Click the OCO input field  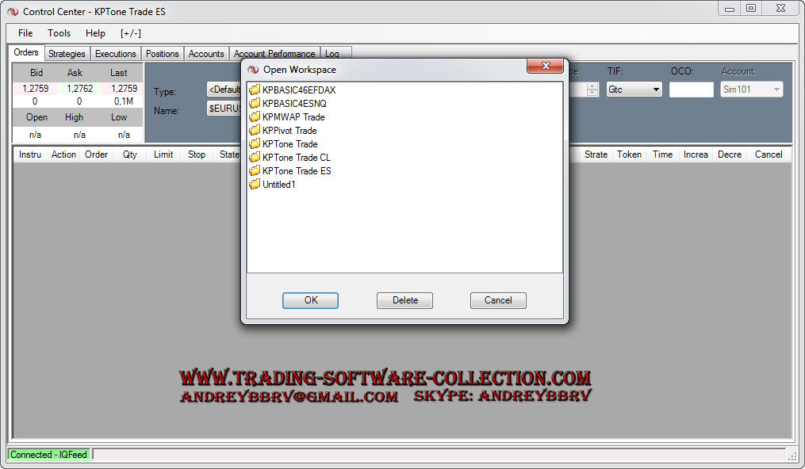691,90
